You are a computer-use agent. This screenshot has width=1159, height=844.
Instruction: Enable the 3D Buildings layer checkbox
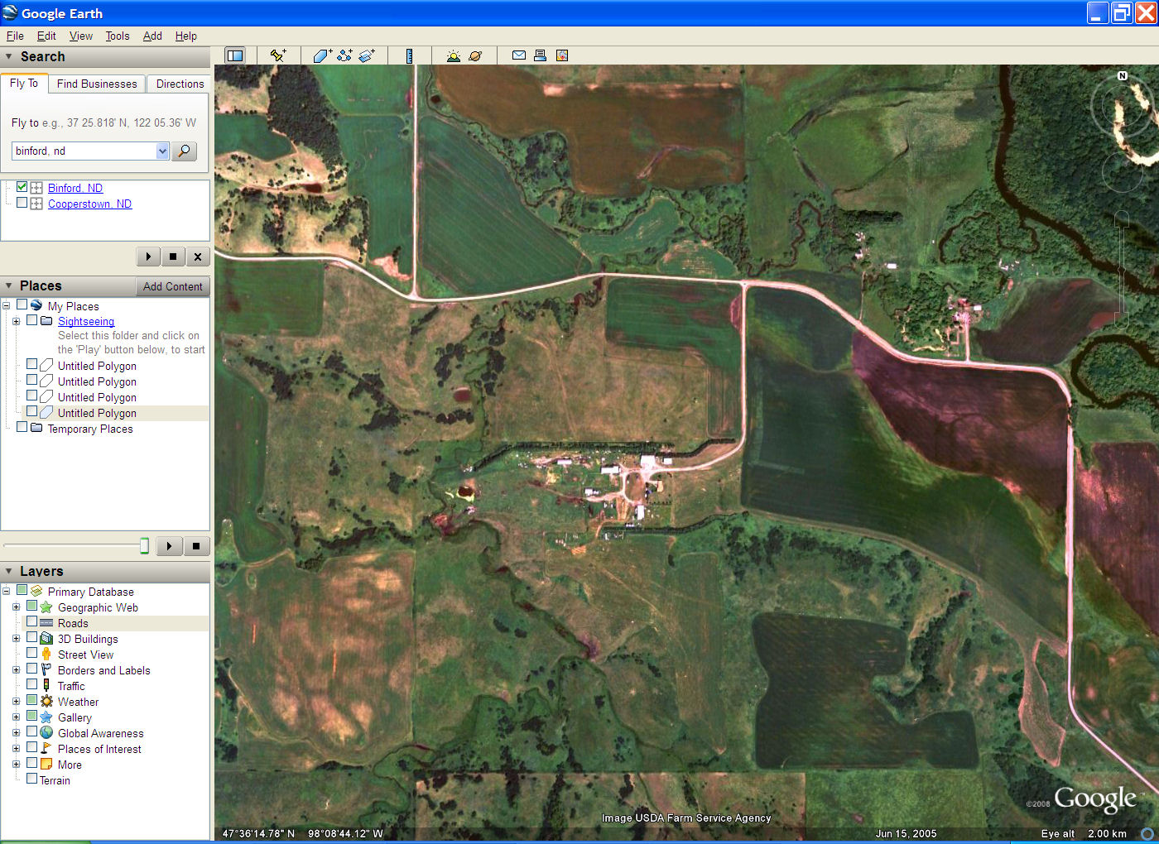point(31,638)
